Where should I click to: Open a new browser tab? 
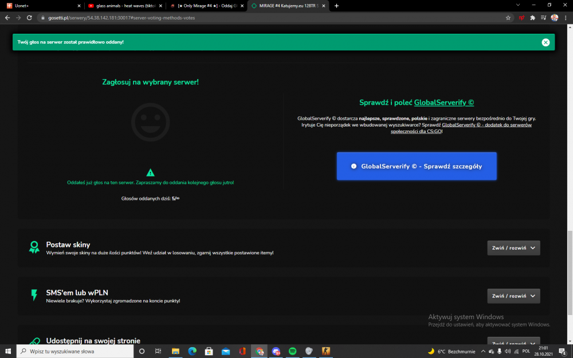336,6
